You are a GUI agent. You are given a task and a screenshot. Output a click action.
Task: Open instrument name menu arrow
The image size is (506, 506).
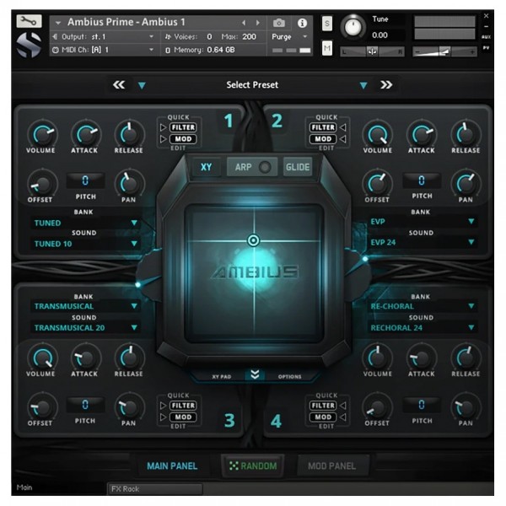(x=58, y=23)
